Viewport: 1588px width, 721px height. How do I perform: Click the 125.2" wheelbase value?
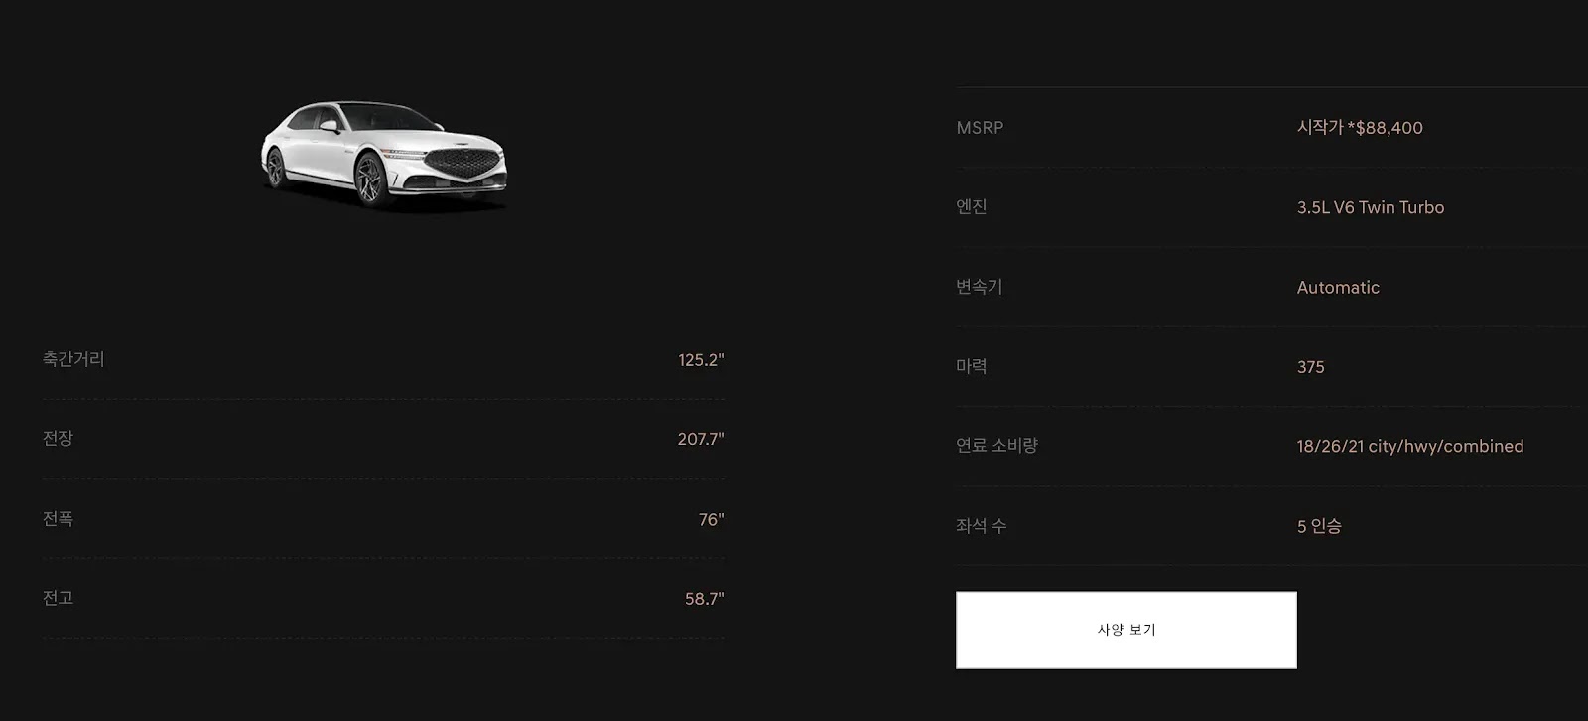[x=701, y=360]
